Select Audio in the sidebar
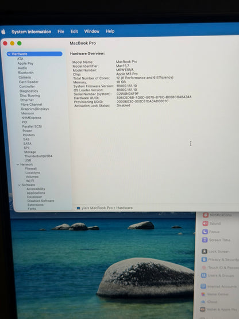Screen dimensions: 239x319 click(x=22, y=68)
